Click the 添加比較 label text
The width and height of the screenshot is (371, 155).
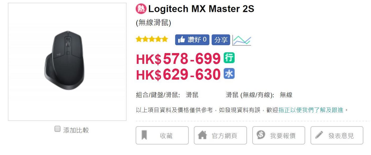coord(76,130)
